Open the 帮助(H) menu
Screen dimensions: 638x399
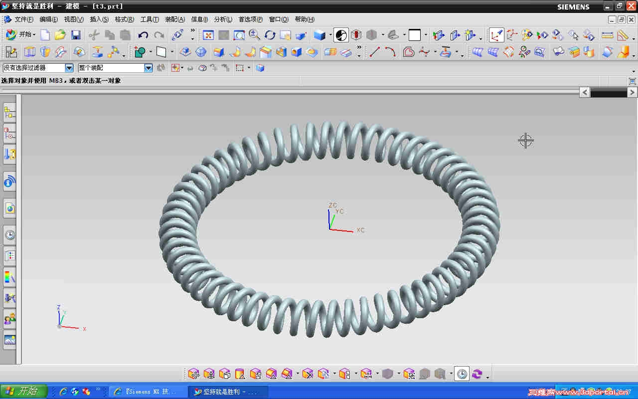(305, 19)
